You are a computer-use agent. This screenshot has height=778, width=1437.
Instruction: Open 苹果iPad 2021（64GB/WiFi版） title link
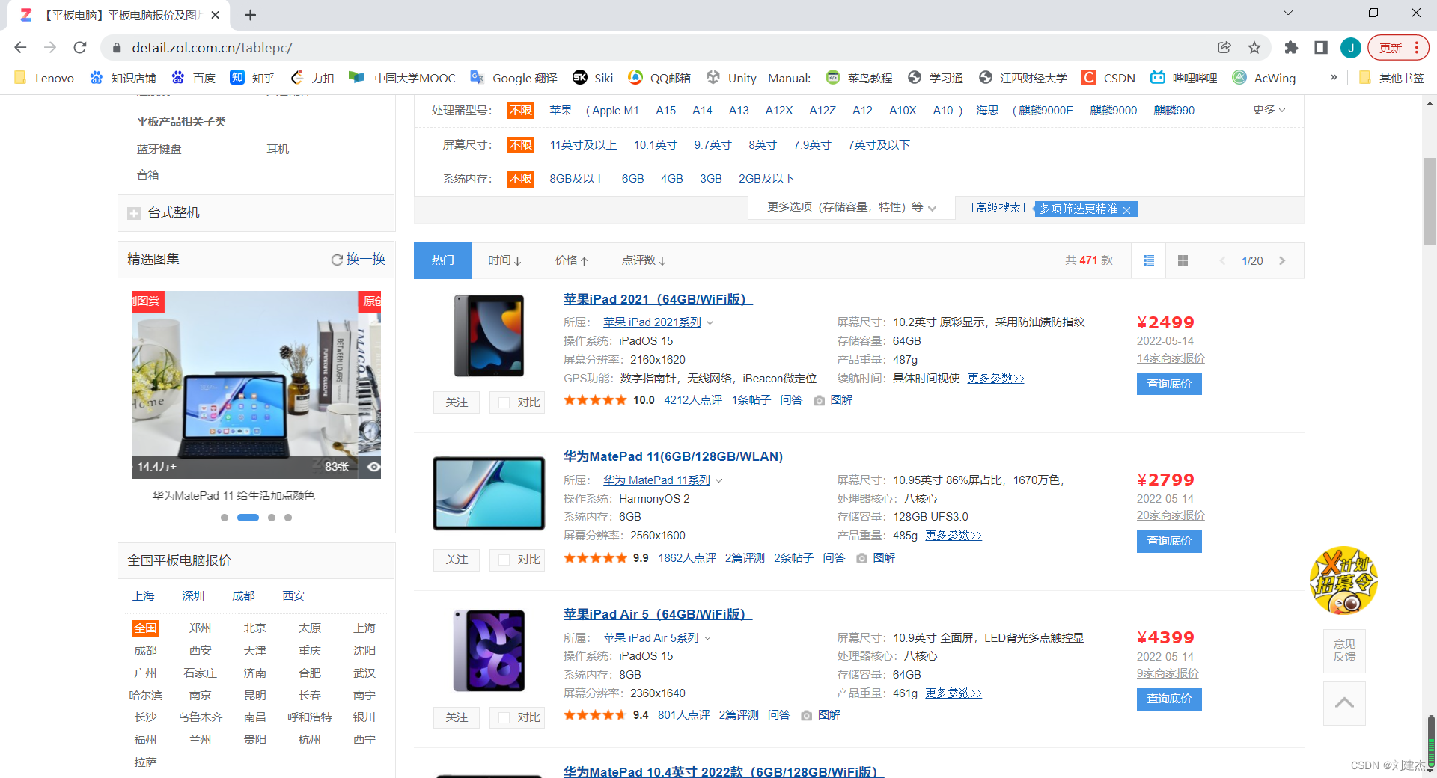(658, 299)
